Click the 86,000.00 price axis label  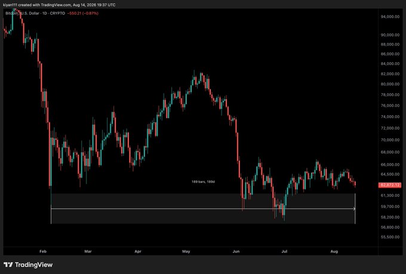pos(390,54)
